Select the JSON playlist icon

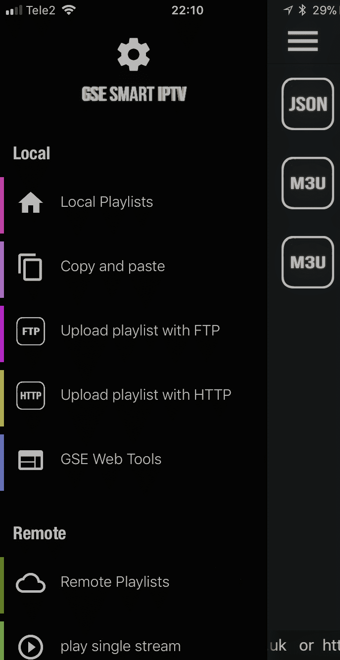(308, 104)
